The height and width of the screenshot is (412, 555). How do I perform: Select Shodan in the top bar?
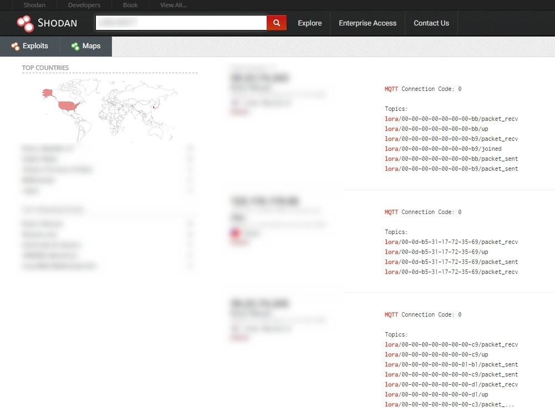pos(34,5)
